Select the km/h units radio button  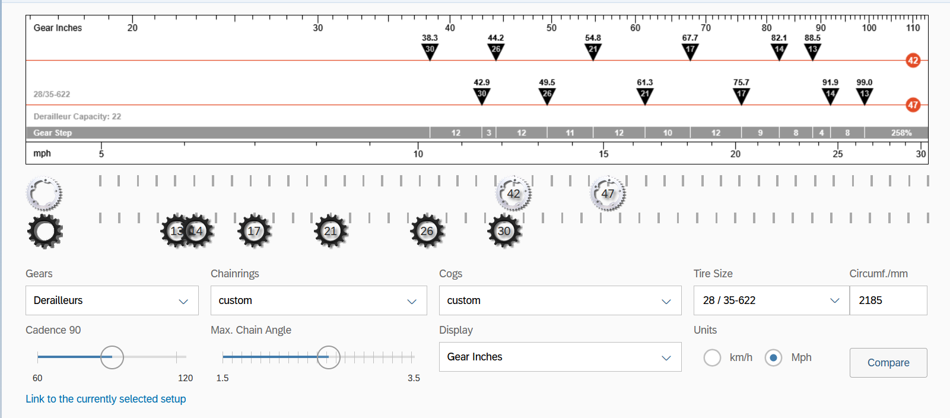click(x=712, y=357)
